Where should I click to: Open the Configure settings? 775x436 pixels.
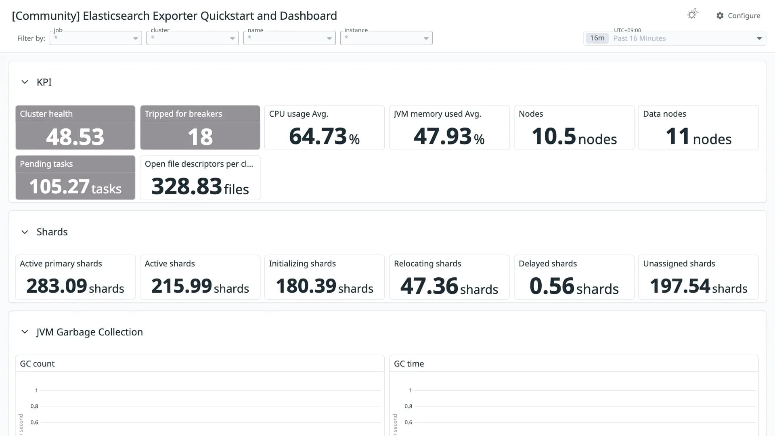coord(738,16)
